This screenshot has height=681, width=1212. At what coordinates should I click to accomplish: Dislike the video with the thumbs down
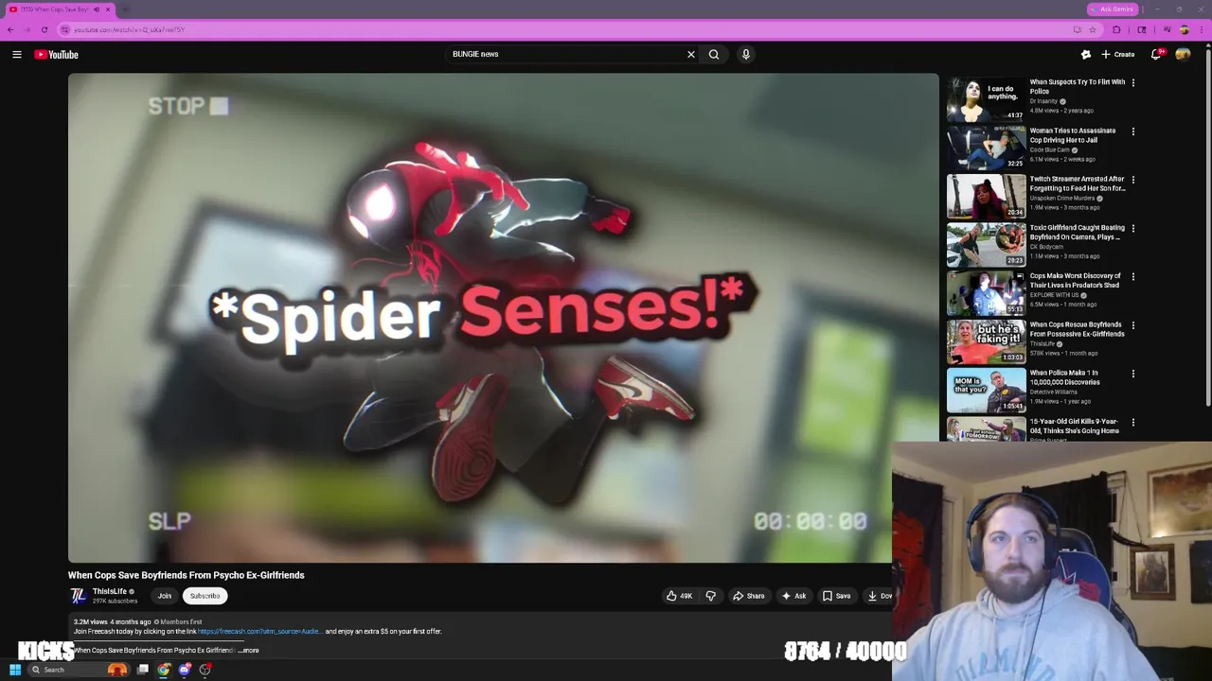pos(711,596)
